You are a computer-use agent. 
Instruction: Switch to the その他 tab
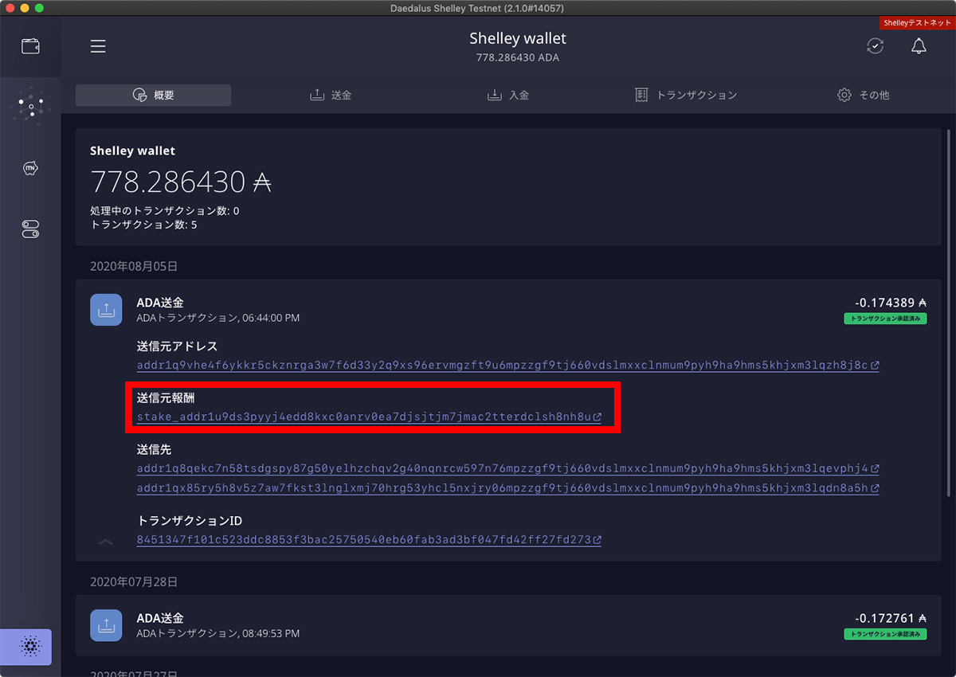pos(863,95)
